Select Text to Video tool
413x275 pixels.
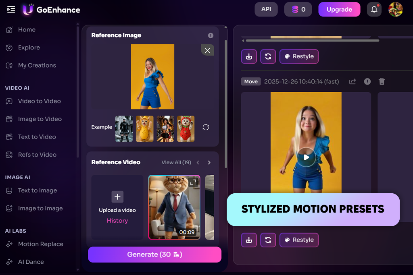point(37,137)
